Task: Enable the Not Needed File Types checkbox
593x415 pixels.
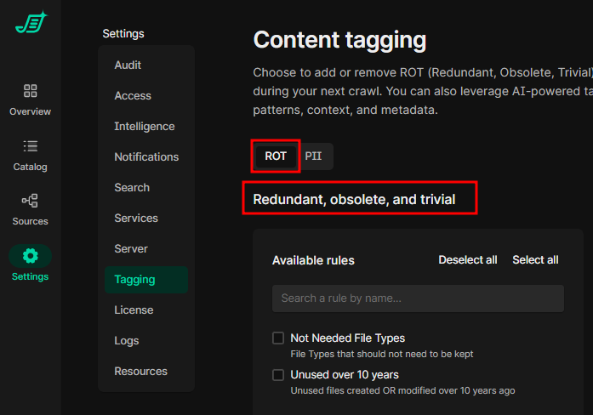Action: tap(278, 338)
